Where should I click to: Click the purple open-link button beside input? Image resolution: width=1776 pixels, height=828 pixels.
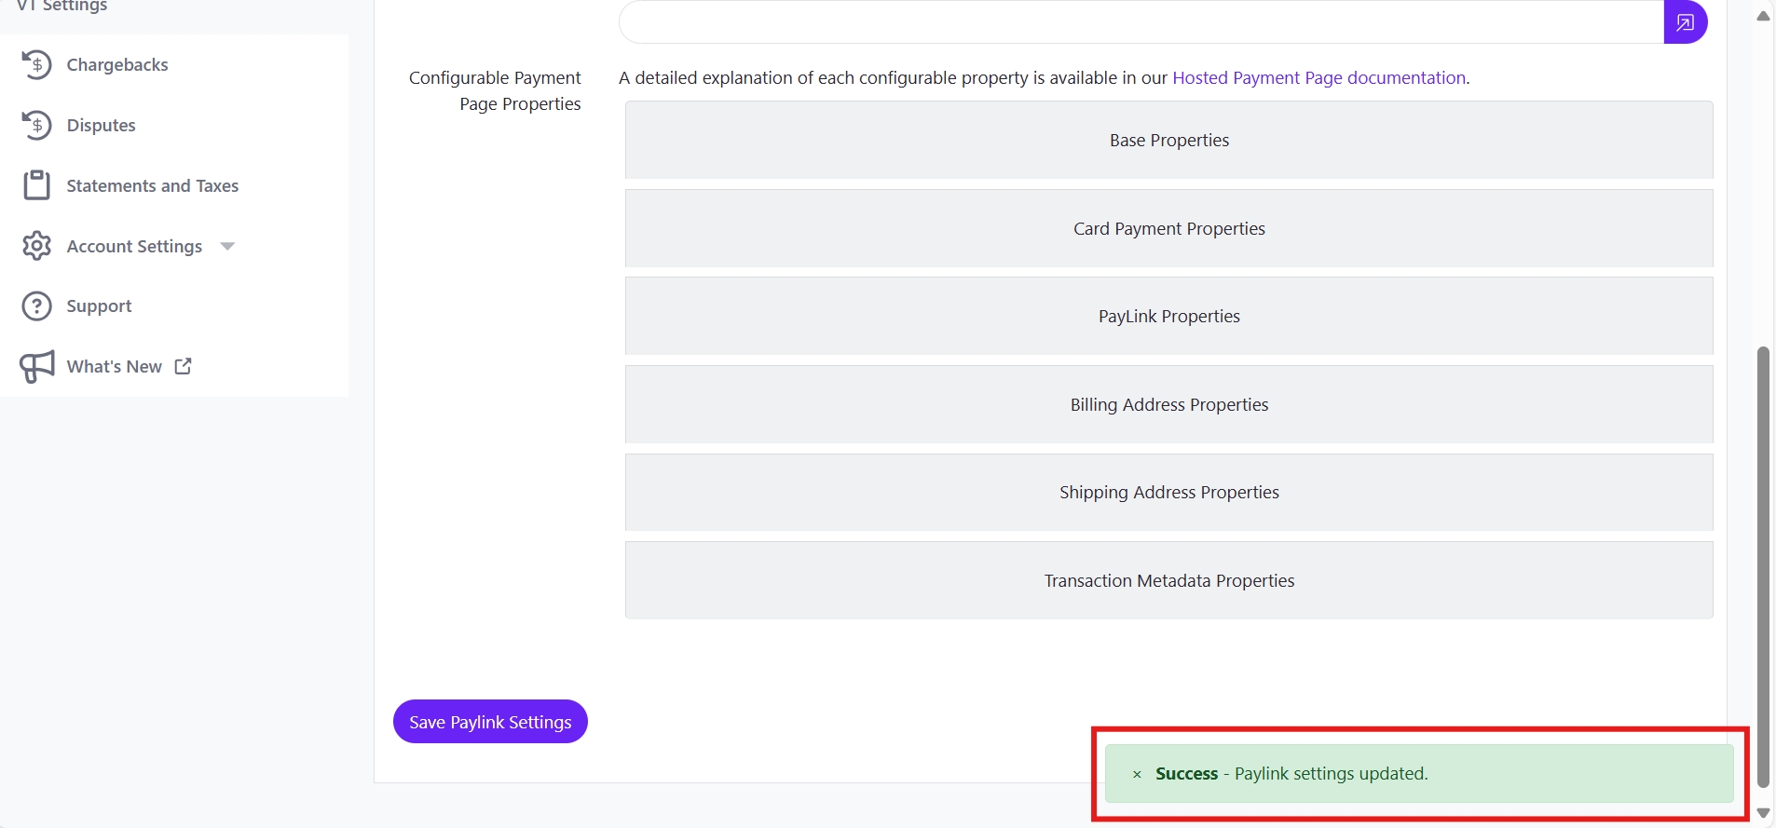point(1685,22)
